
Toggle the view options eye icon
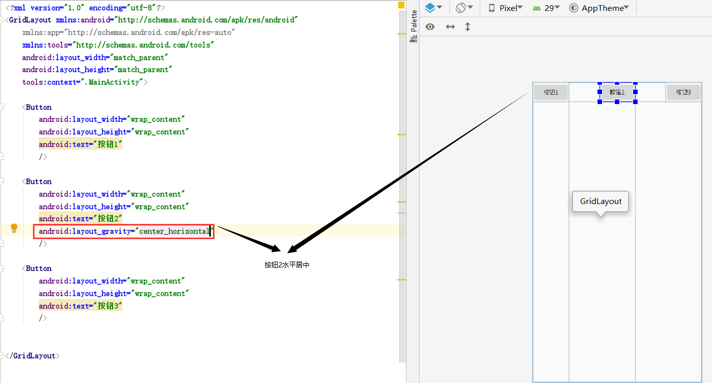(x=430, y=27)
